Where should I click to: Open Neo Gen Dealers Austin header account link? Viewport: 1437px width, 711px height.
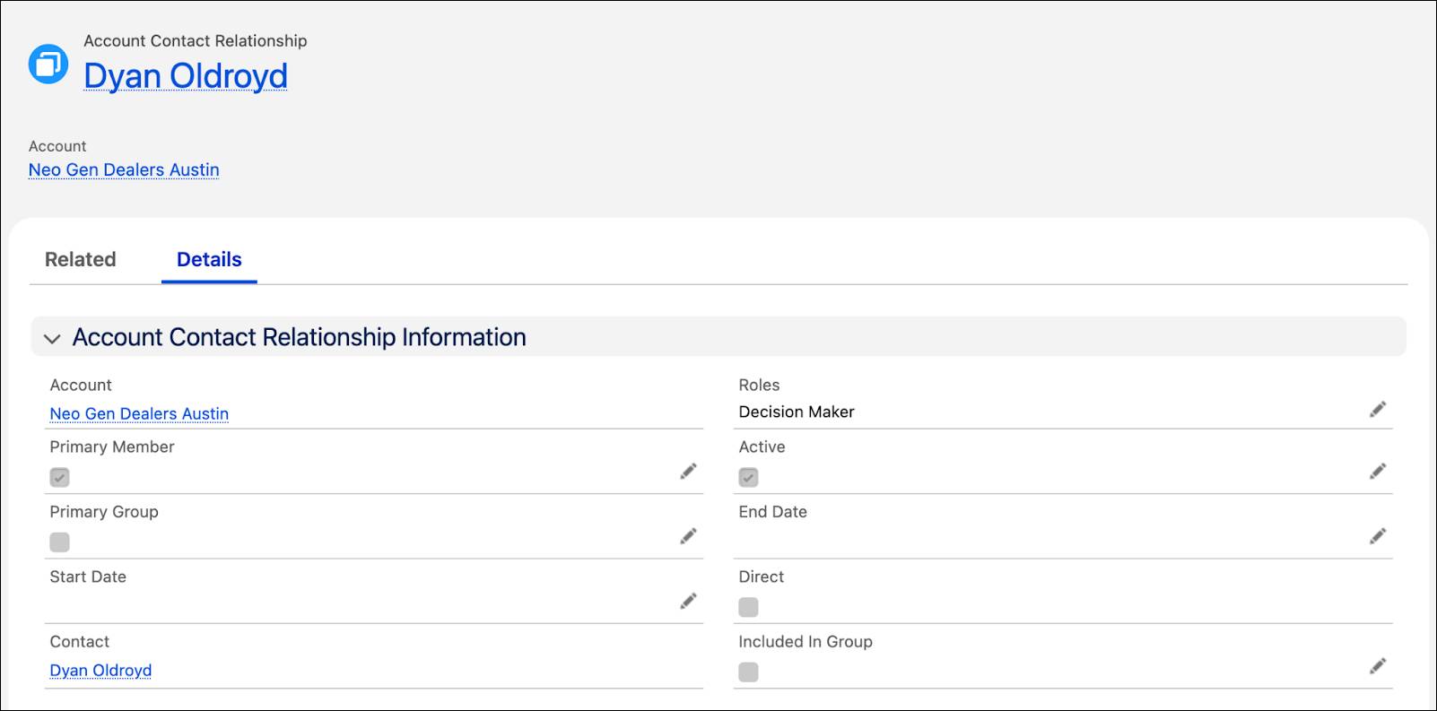124,169
